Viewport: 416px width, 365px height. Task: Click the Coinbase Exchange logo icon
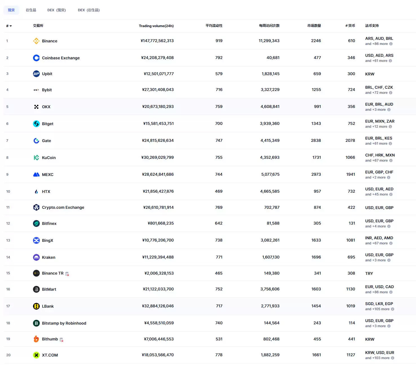click(x=36, y=58)
